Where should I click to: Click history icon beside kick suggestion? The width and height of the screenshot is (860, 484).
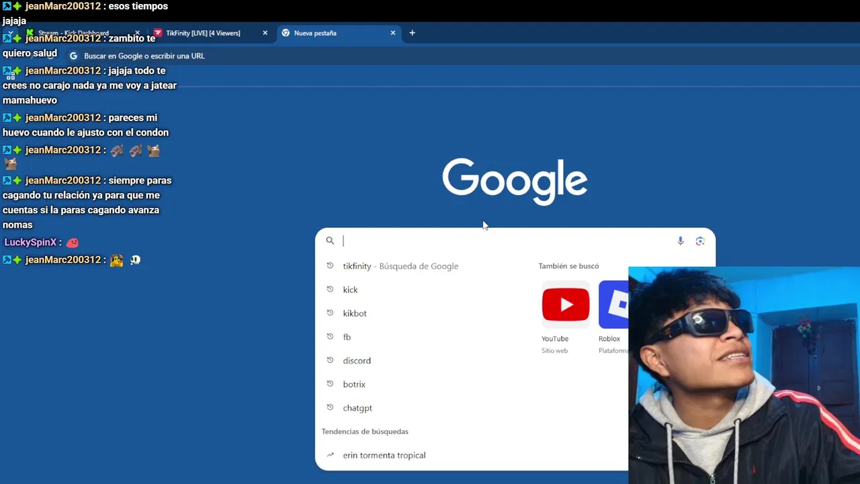(x=330, y=289)
